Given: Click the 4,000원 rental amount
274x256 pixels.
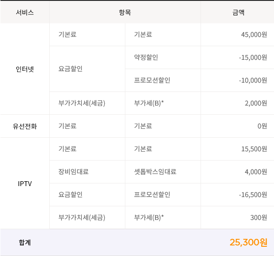Looking at the screenshot, I should tap(256, 172).
